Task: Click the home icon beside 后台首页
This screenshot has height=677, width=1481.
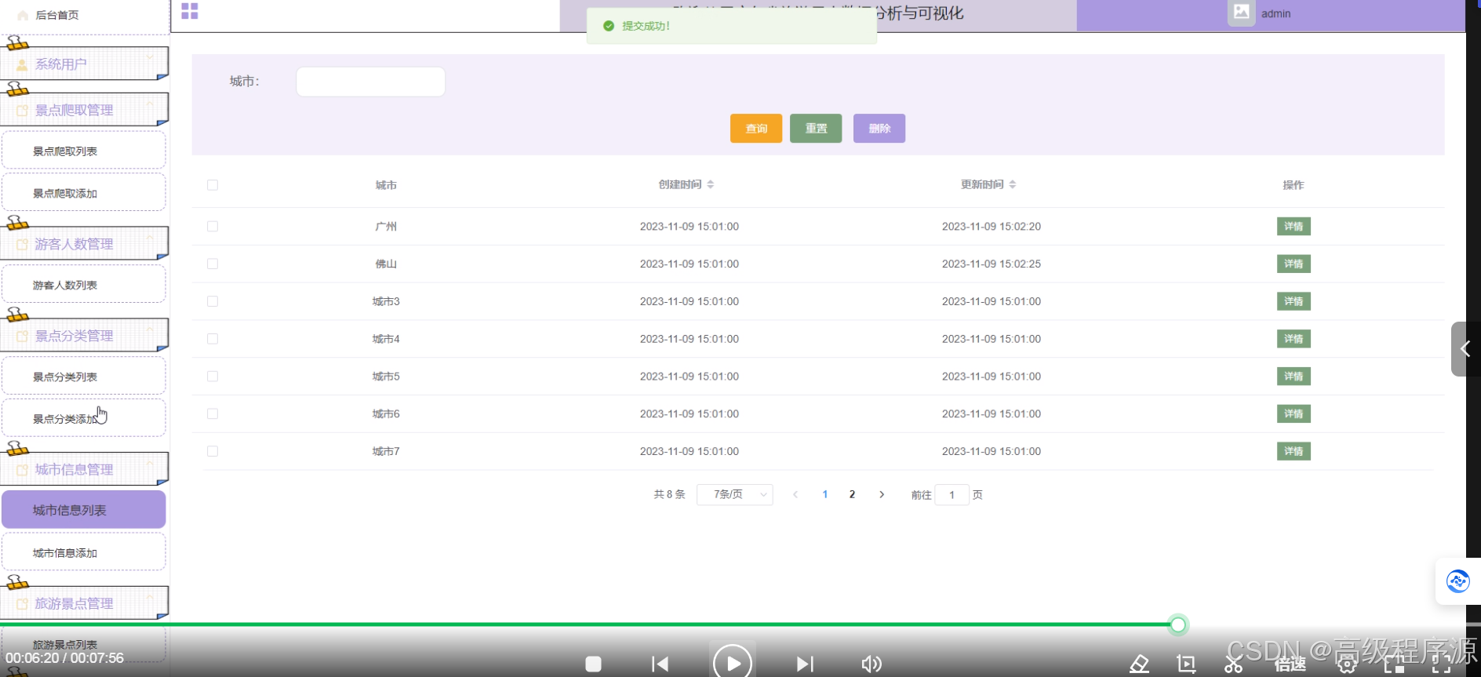Action: point(23,16)
